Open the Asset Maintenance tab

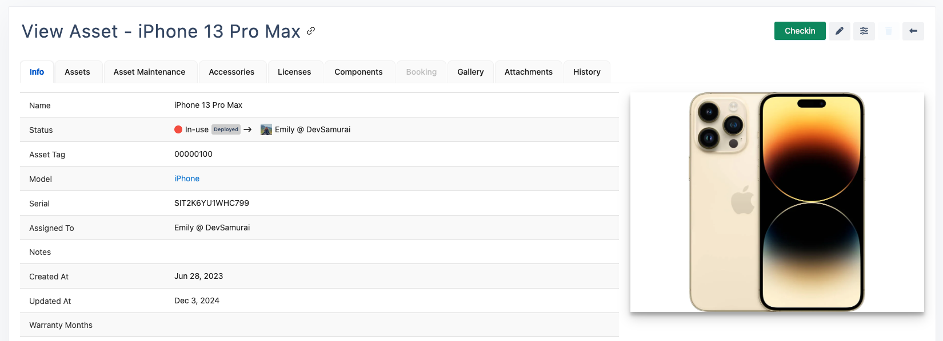click(x=149, y=72)
